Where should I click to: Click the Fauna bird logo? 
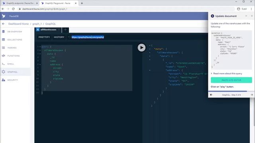point(4,16)
